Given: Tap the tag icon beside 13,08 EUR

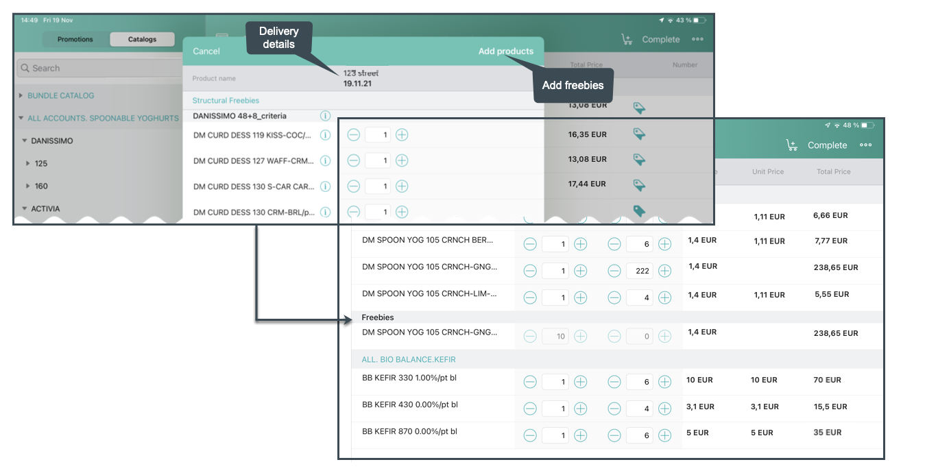Looking at the screenshot, I should tap(639, 159).
